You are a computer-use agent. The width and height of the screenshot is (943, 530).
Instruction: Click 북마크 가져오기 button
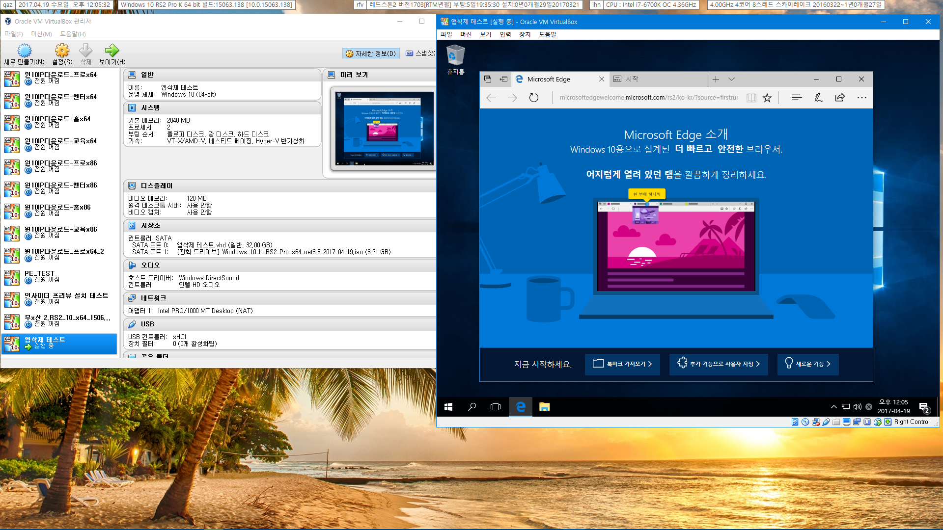(x=622, y=364)
